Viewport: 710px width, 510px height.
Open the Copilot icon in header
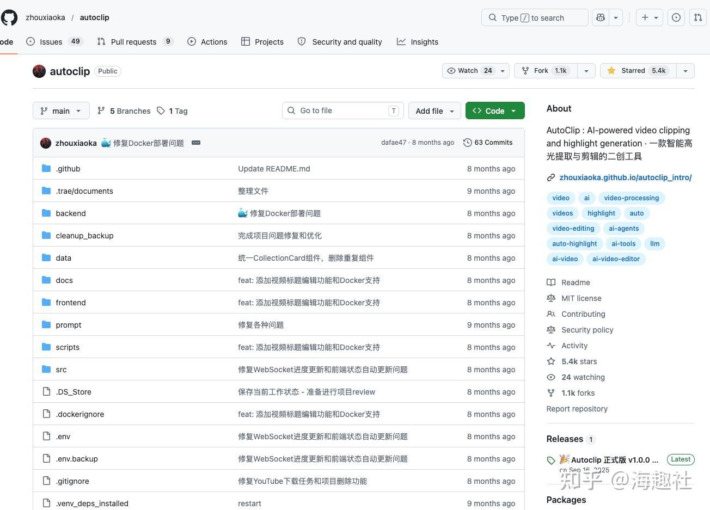coord(601,17)
